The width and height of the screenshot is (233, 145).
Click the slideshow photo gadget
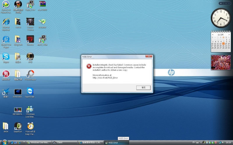click(221, 62)
